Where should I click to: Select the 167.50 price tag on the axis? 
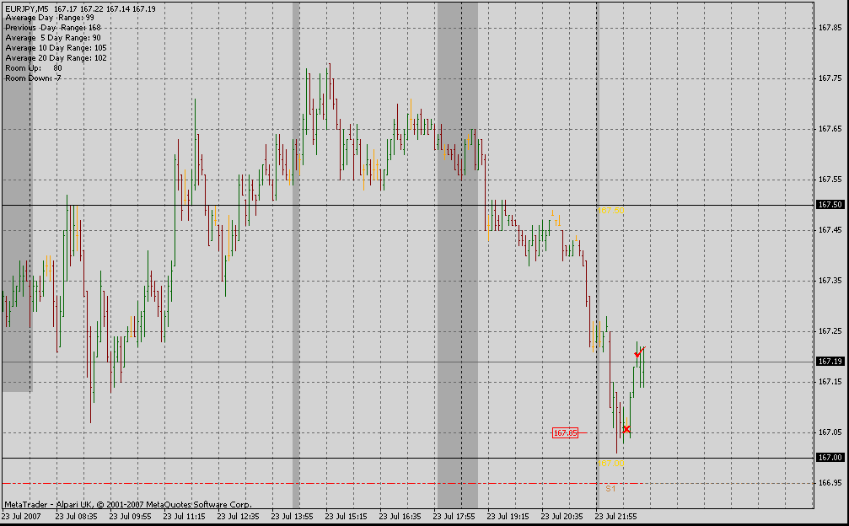point(830,205)
